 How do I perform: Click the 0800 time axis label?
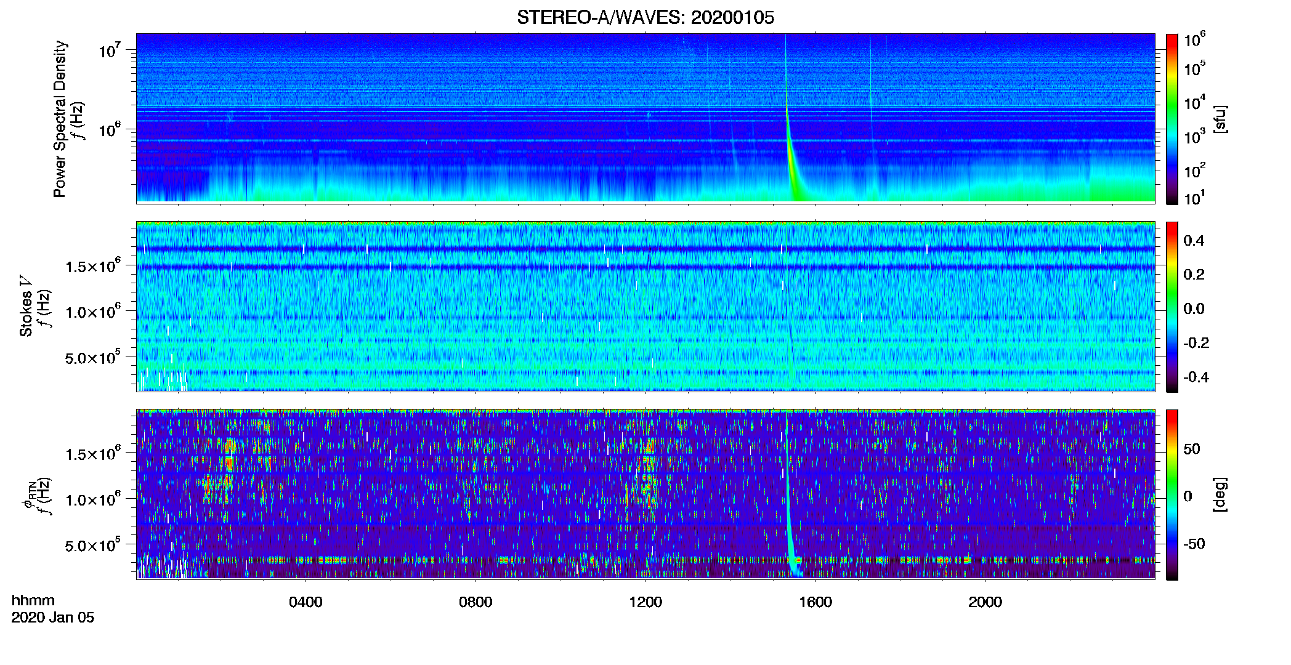pos(476,602)
